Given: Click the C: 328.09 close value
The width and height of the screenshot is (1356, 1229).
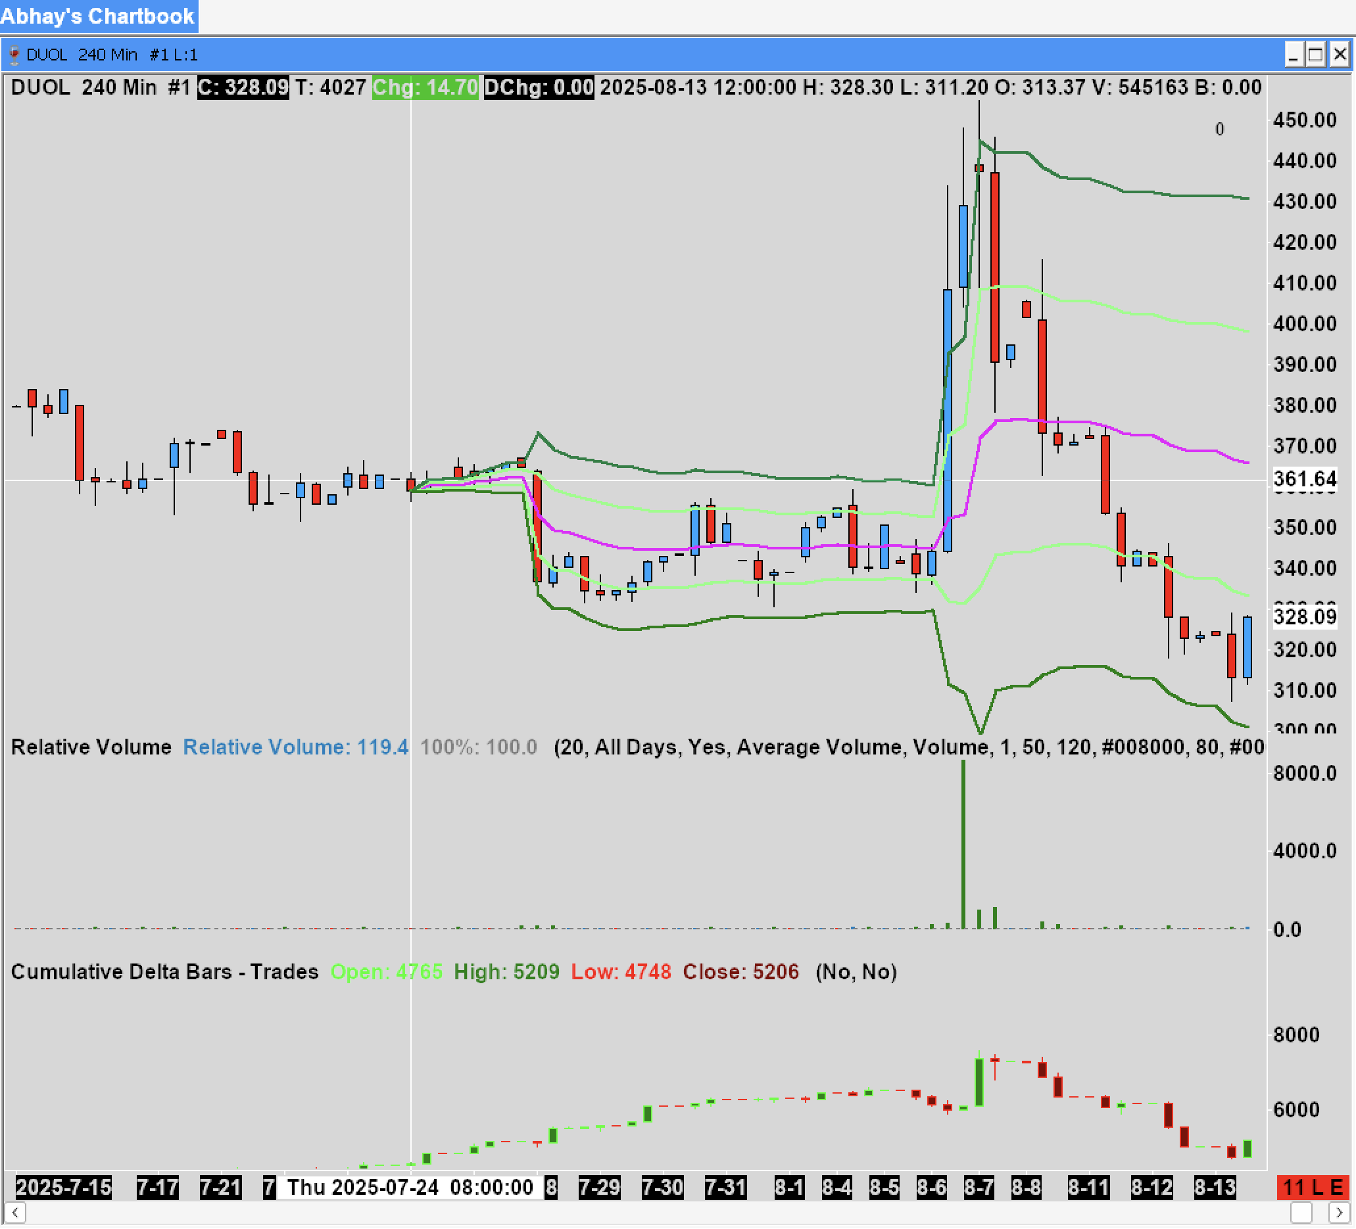Looking at the screenshot, I should tap(243, 87).
